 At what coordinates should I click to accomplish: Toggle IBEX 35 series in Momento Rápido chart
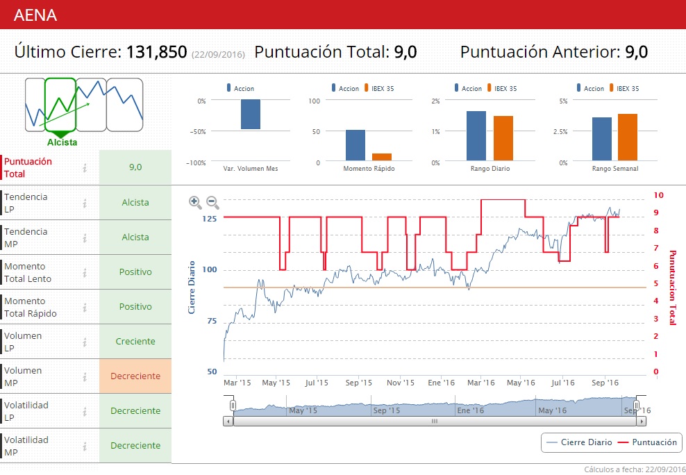click(x=379, y=88)
